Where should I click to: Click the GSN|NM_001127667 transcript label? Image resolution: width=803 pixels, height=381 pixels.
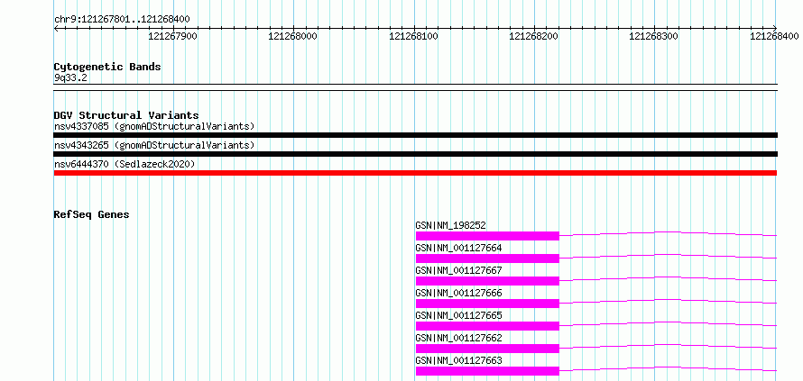458,270
